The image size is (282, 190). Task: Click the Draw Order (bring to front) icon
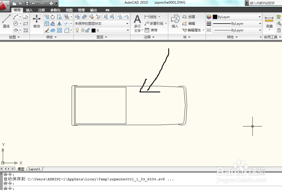pyautogui.click(x=67, y=17)
